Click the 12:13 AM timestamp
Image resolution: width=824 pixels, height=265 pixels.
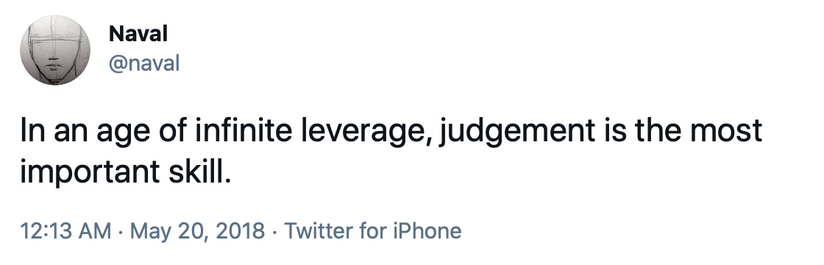pyautogui.click(x=65, y=231)
